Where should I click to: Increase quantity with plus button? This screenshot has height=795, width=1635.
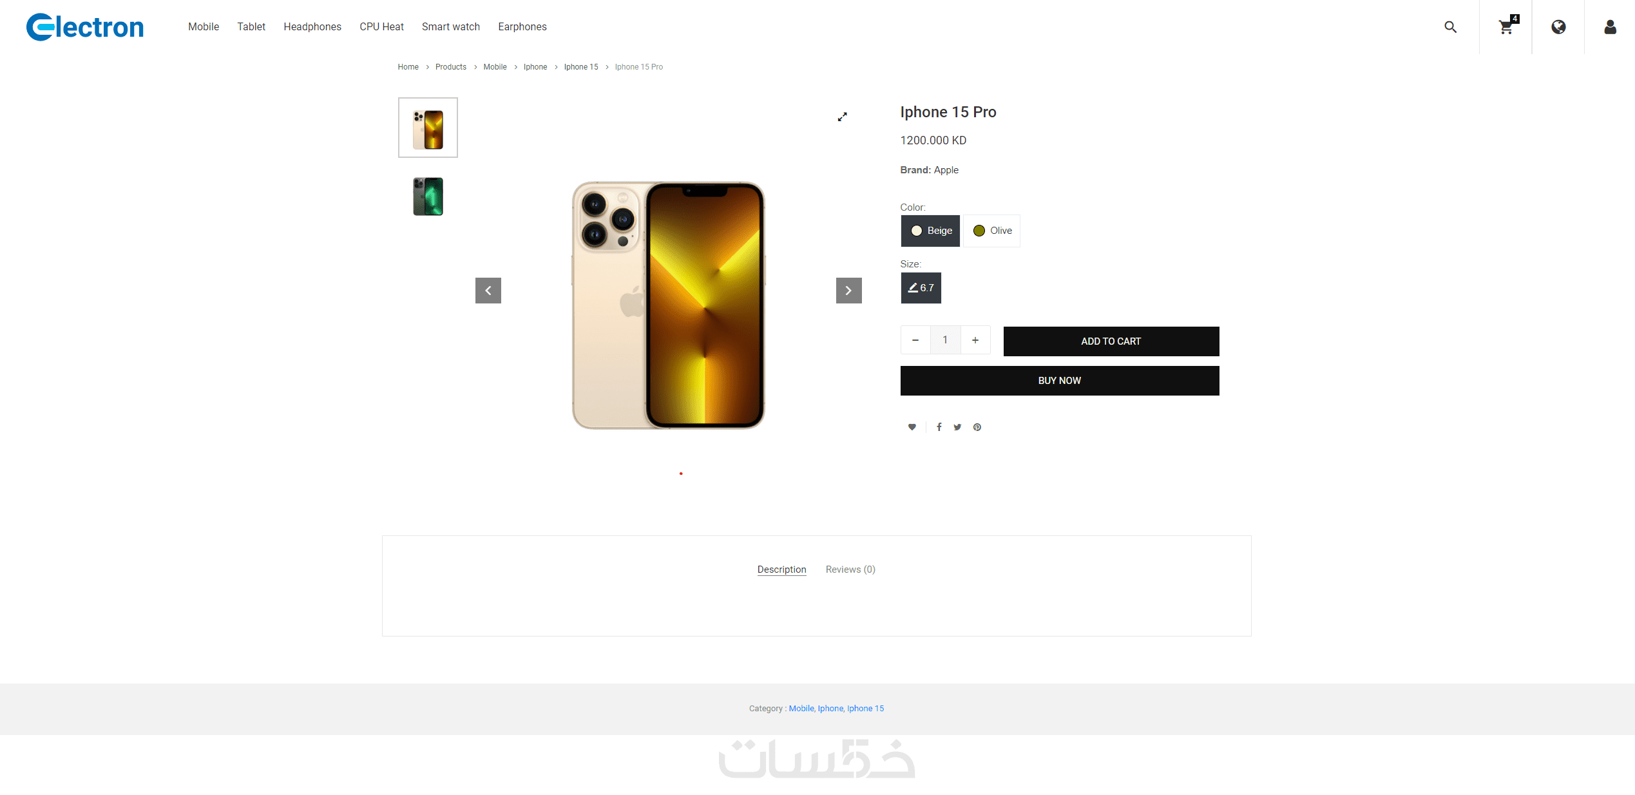[975, 340]
